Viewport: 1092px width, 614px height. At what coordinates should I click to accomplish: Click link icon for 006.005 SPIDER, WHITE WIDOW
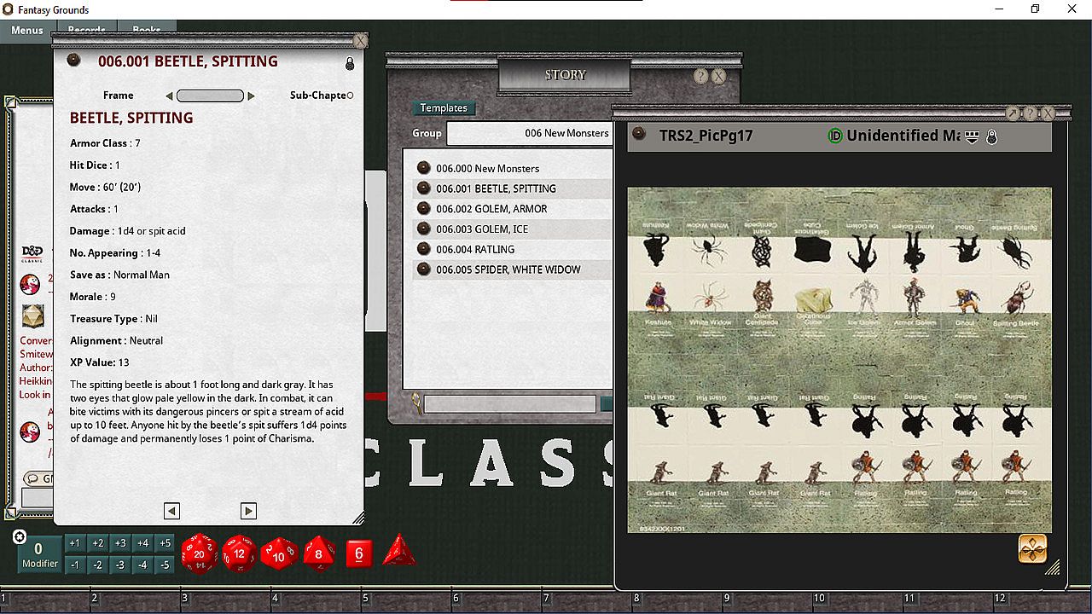[424, 269]
